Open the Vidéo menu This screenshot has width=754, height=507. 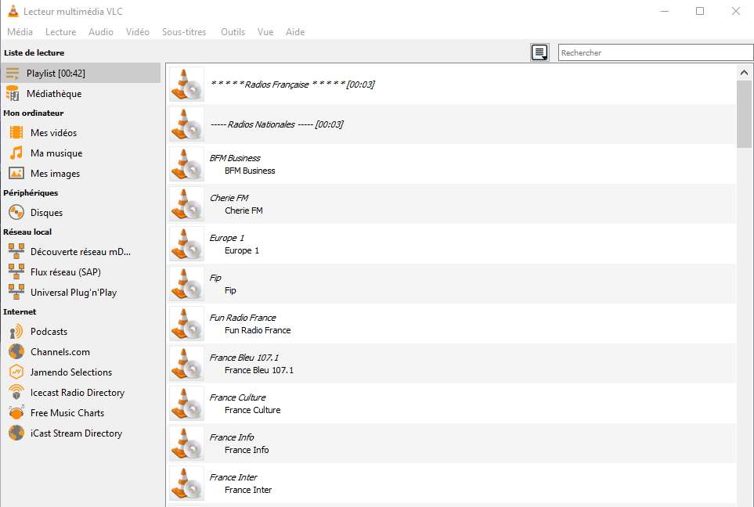(x=138, y=32)
